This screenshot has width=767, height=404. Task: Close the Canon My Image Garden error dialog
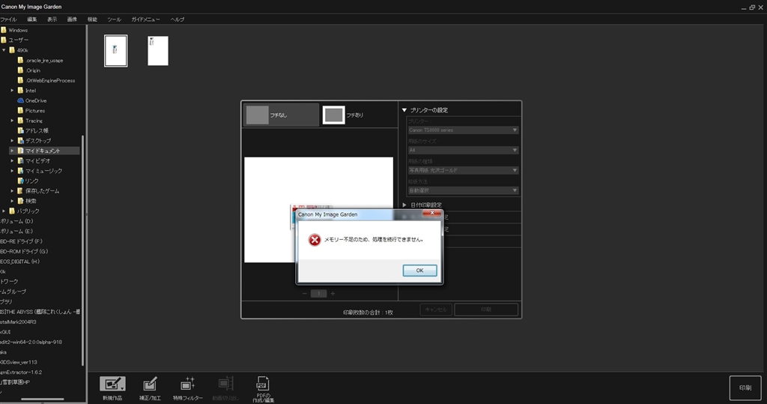click(x=432, y=213)
